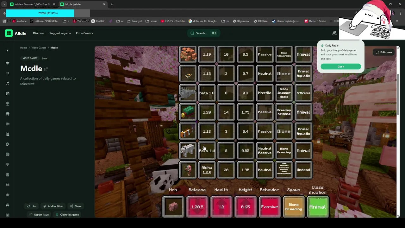Enter Fullscreen mode for the game
405x228 pixels.
(x=384, y=52)
